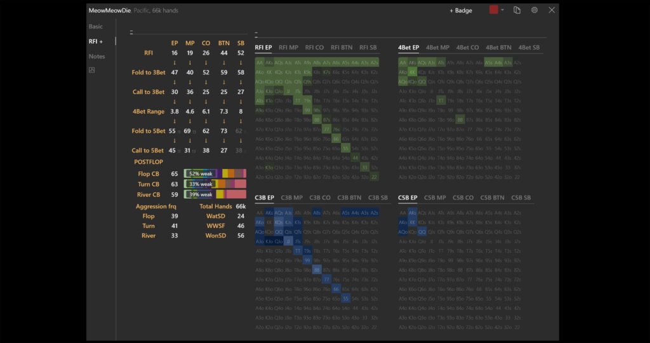Expand the color tag dropdown arrow
Viewport: 650px width, 343px height.
502,10
